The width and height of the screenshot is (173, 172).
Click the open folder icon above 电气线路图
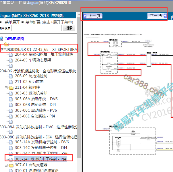(6, 44)
